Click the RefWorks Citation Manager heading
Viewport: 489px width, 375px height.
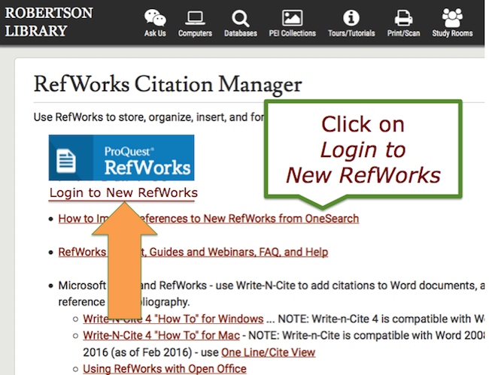click(x=167, y=84)
